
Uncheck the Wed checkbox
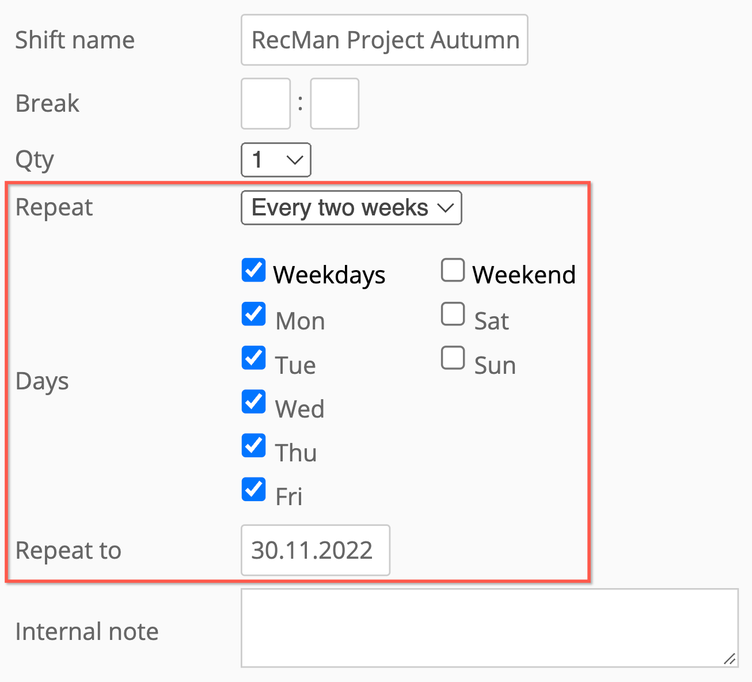tap(253, 401)
